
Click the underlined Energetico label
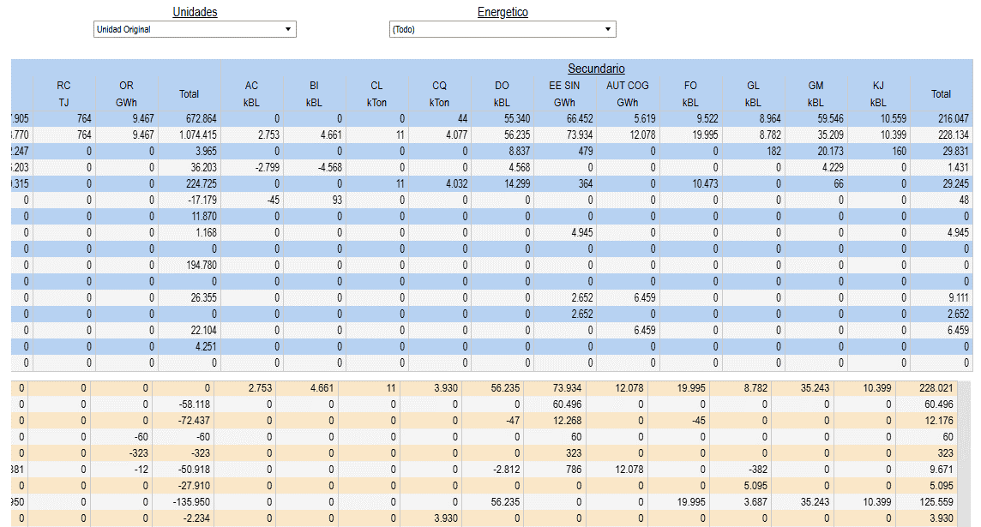pos(503,12)
